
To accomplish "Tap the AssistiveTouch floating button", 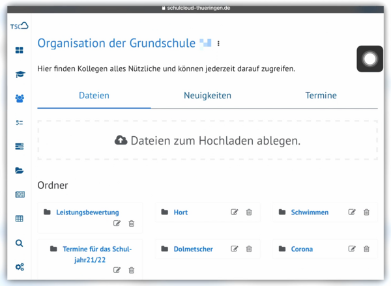I will click(369, 59).
